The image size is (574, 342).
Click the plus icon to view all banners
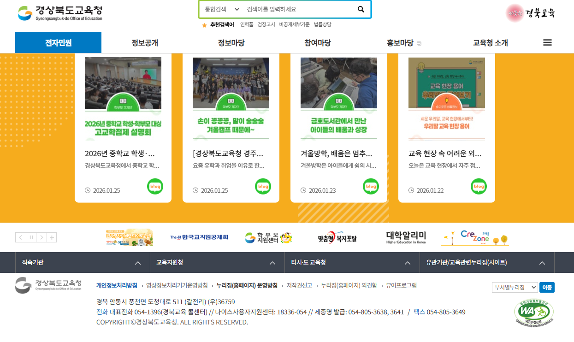pos(52,237)
